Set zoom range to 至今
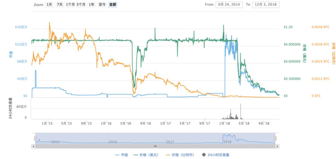336x159 pixels. pyautogui.click(x=102, y=4)
